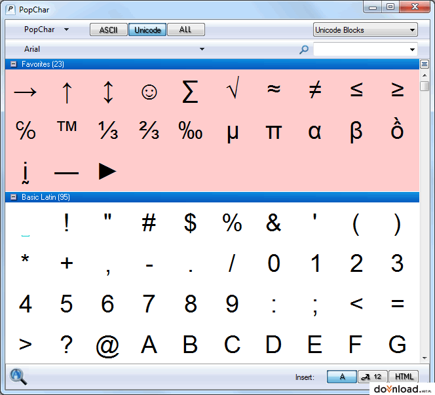Select the two-thirds fraction character

click(149, 130)
